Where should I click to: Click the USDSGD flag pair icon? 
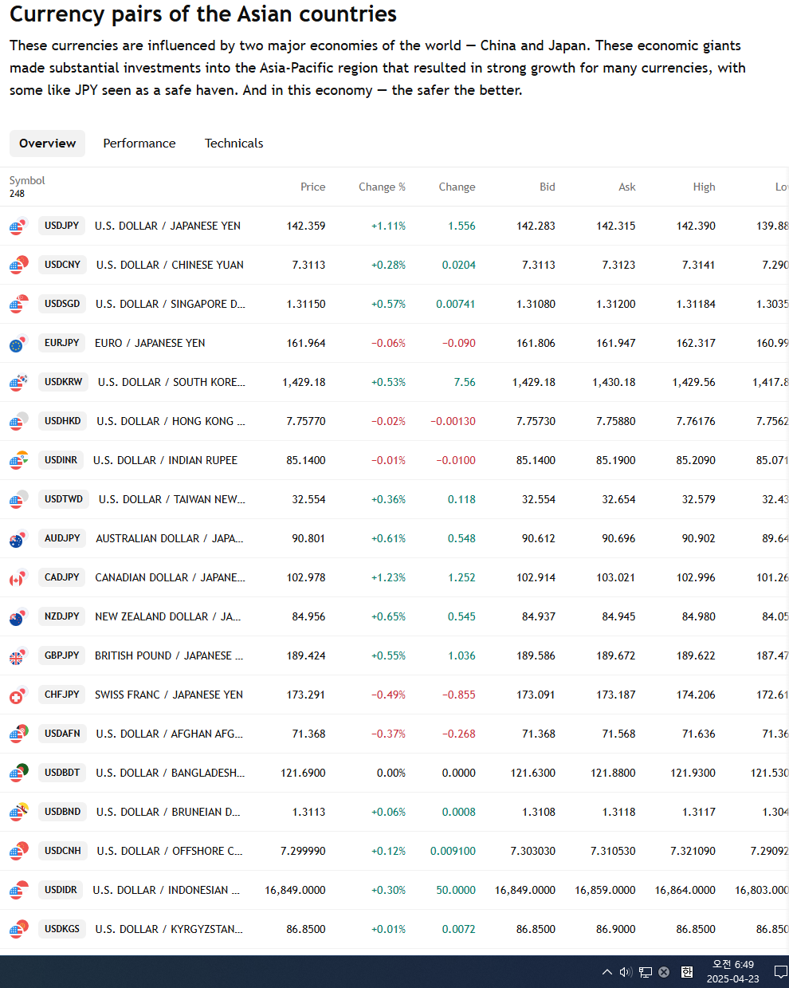coord(18,305)
